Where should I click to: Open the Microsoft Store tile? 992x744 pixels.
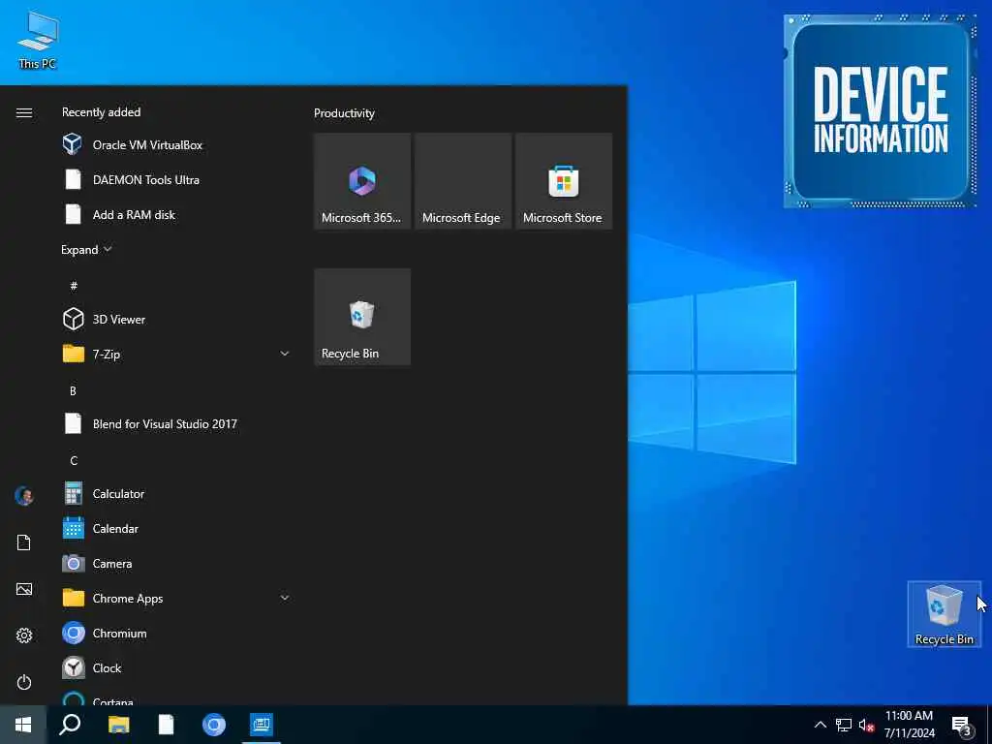click(x=564, y=181)
